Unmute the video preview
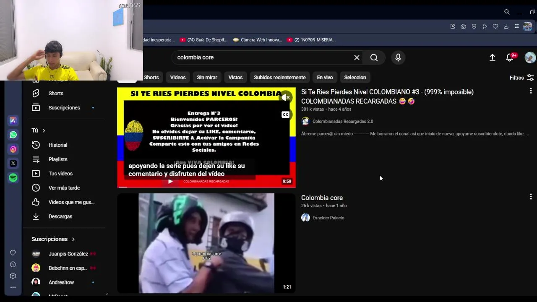Image resolution: width=537 pixels, height=302 pixels. click(286, 97)
